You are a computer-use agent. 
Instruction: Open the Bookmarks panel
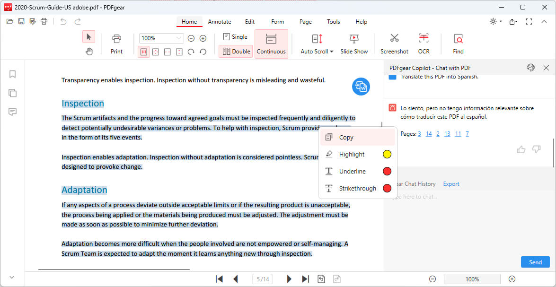[12, 74]
